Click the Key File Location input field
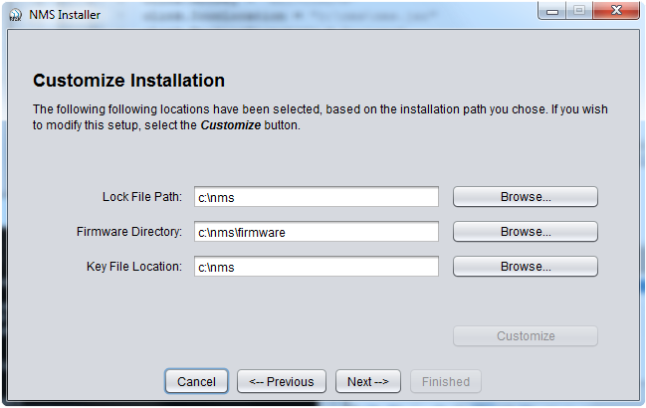The image size is (646, 408). pyautogui.click(x=317, y=267)
